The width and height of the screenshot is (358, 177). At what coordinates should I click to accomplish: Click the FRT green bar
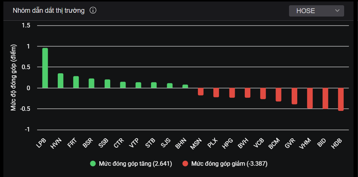76,82
